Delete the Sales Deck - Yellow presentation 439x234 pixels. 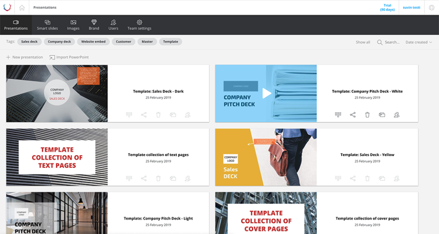coord(367,178)
